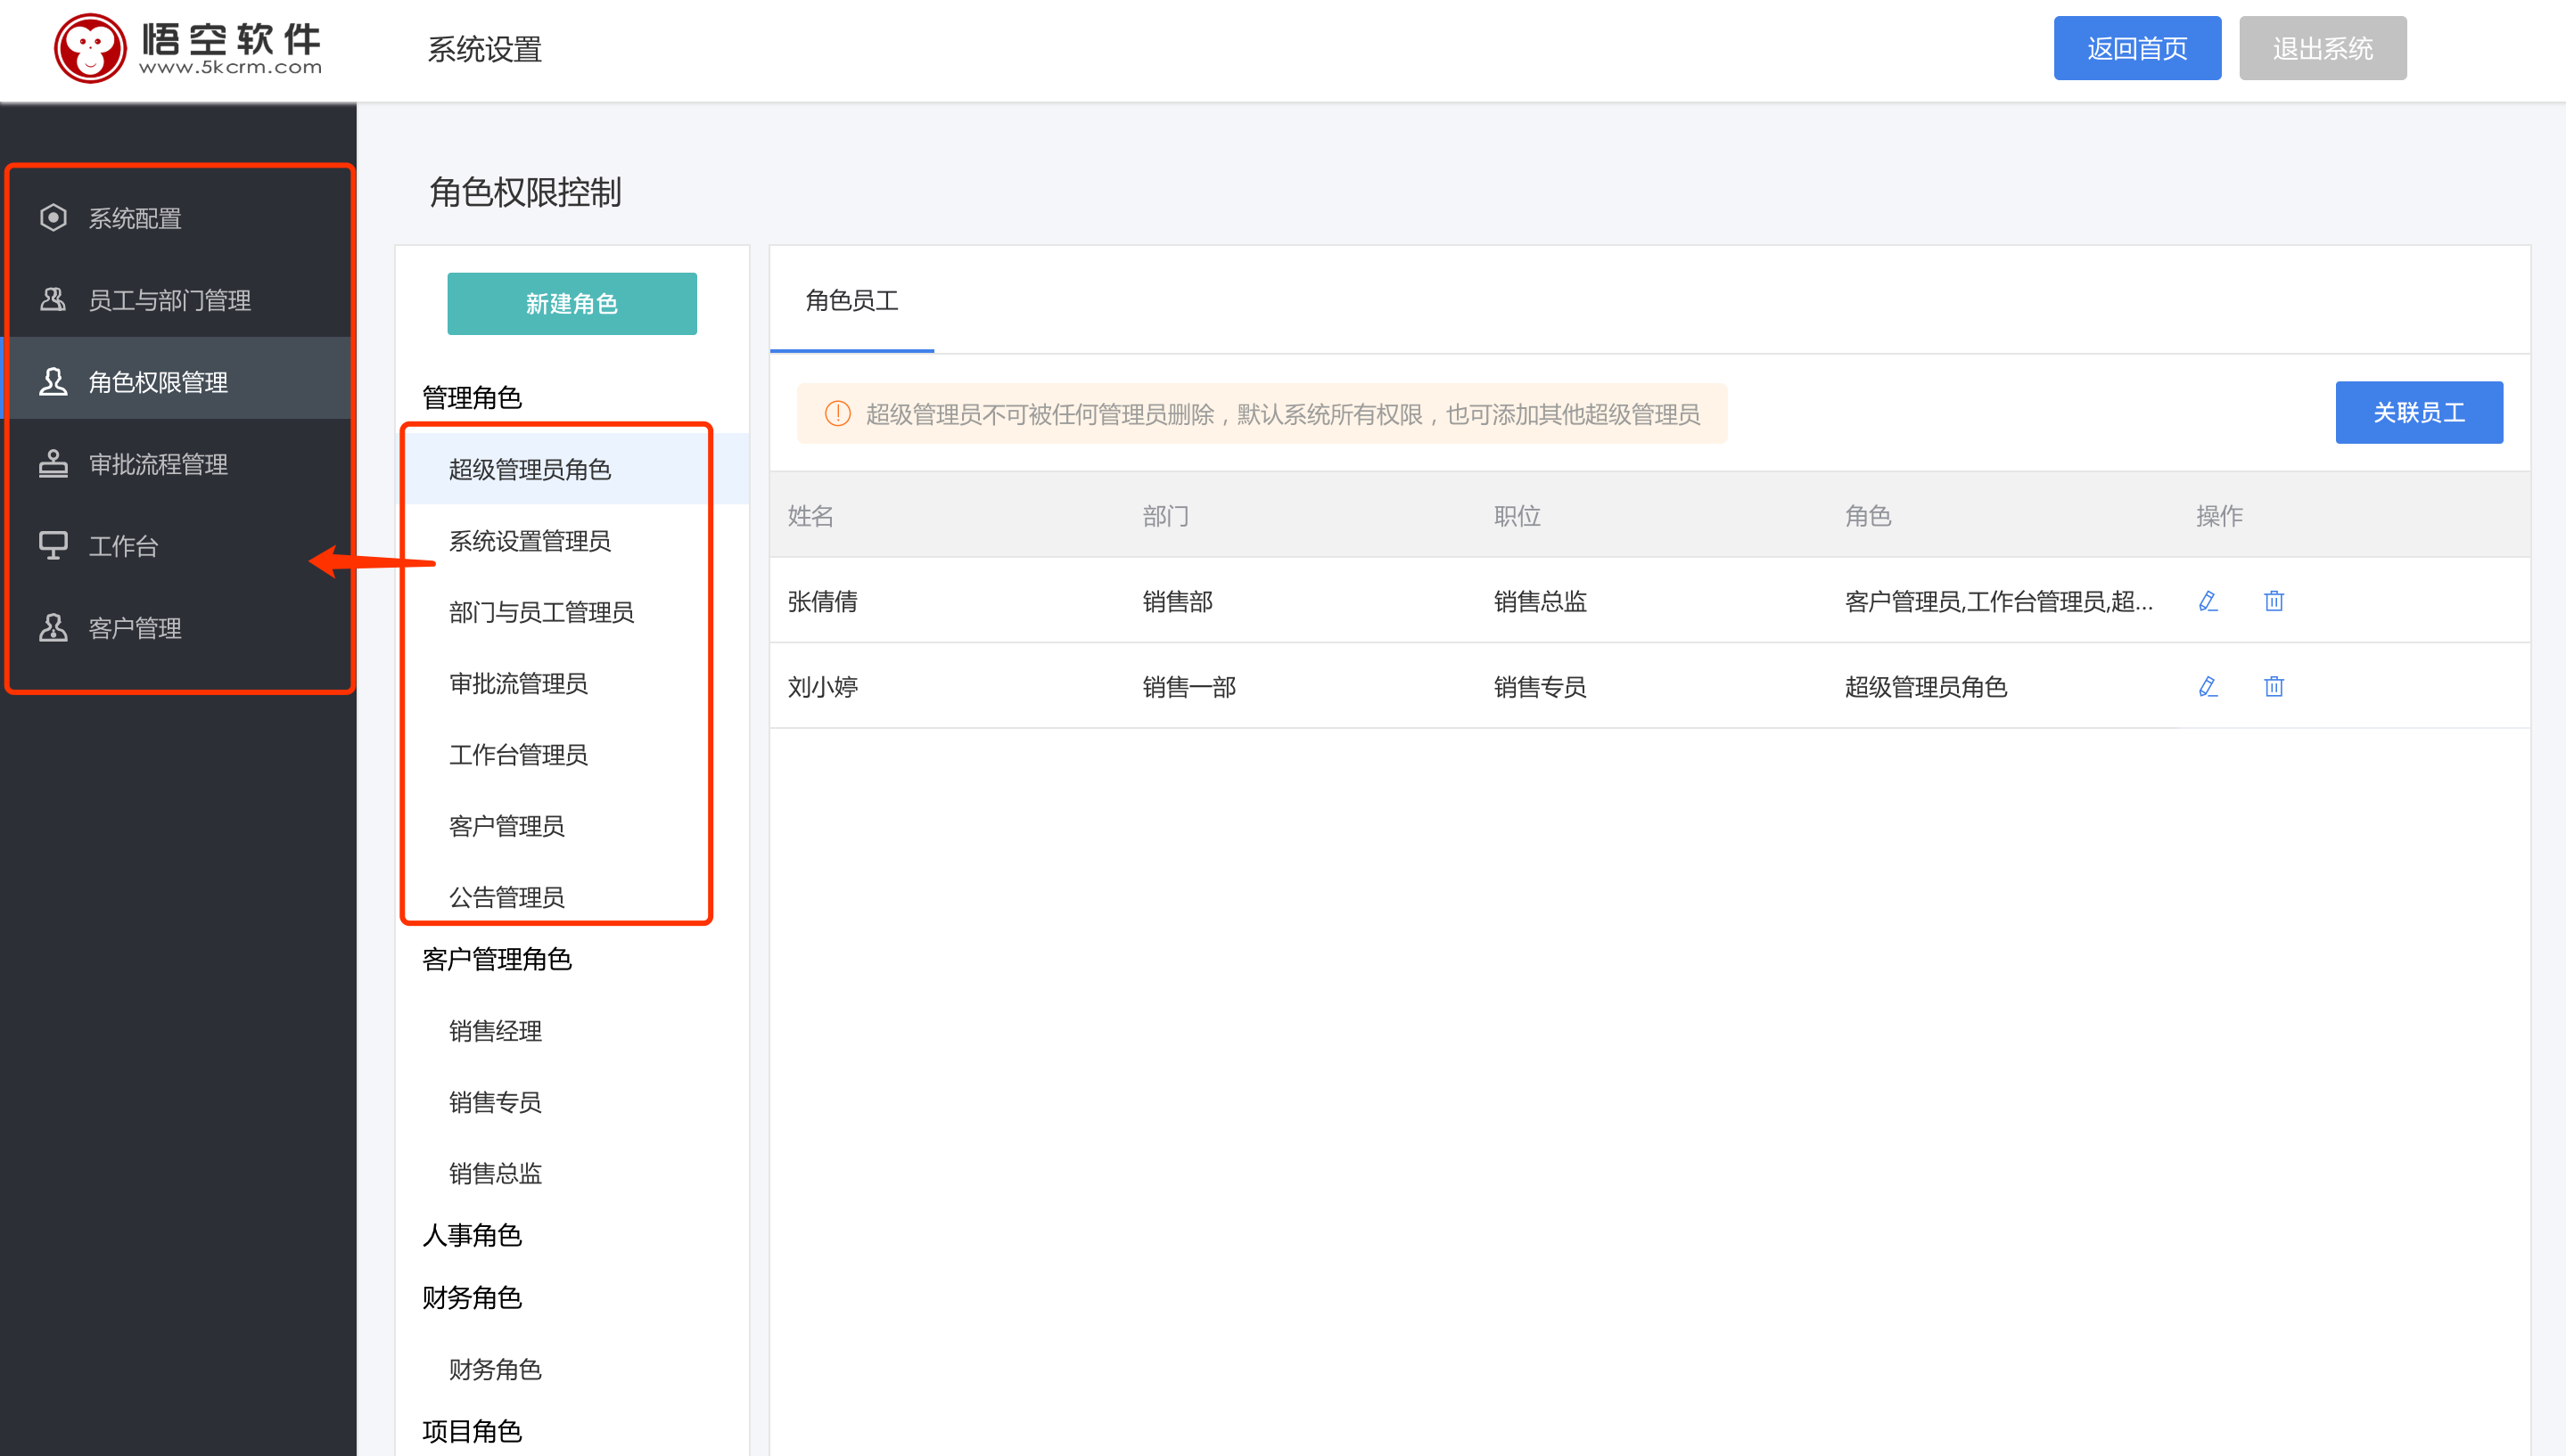2566x1456 pixels.
Task: Go to 工作台 sidebar item
Action: [x=178, y=545]
